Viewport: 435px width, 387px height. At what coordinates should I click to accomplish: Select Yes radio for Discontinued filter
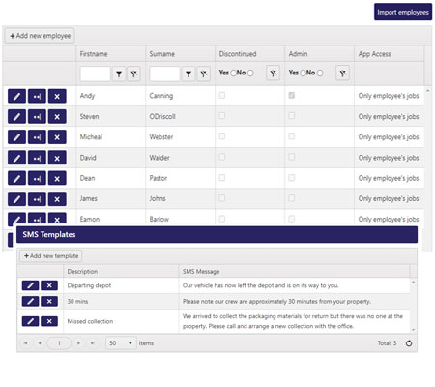click(233, 73)
